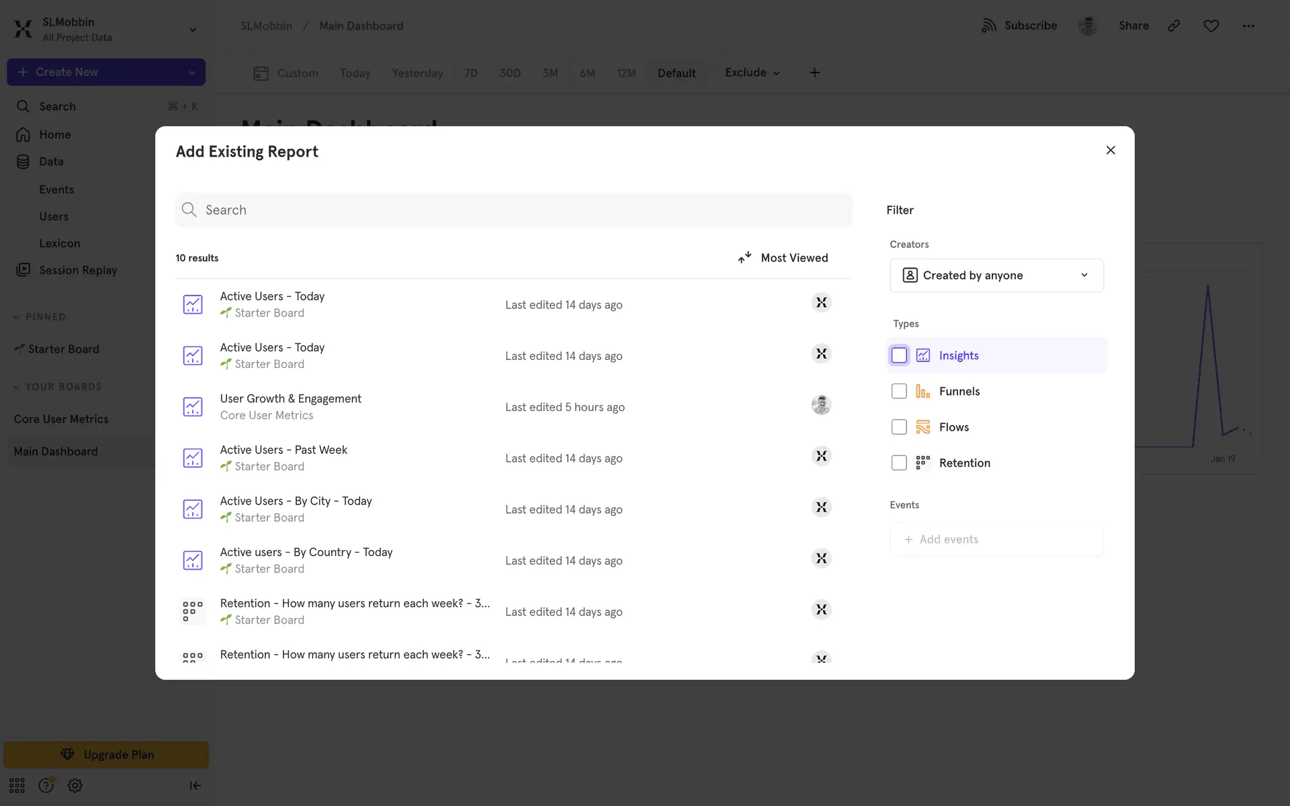
Task: Check the Insights type filter
Action: point(899,355)
